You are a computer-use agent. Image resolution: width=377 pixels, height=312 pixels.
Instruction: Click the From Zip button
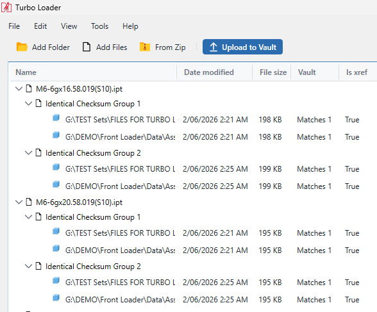(163, 47)
